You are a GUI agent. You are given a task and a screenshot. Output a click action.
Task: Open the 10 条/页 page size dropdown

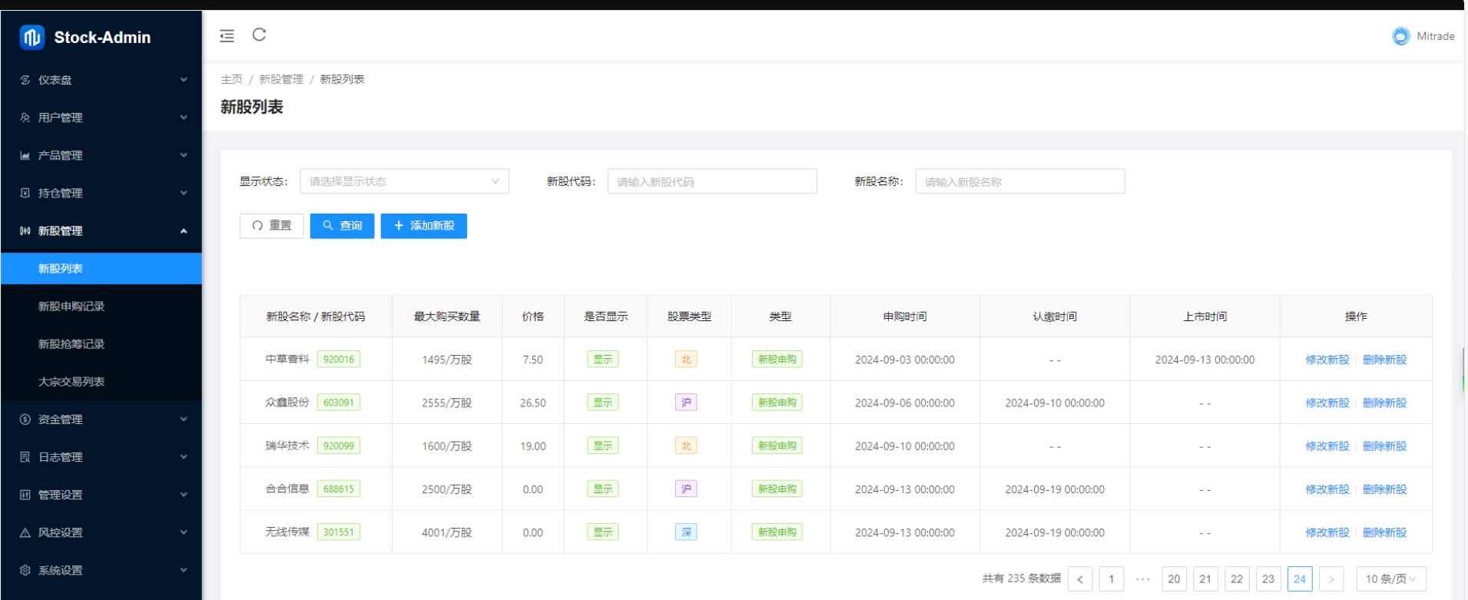1390,579
